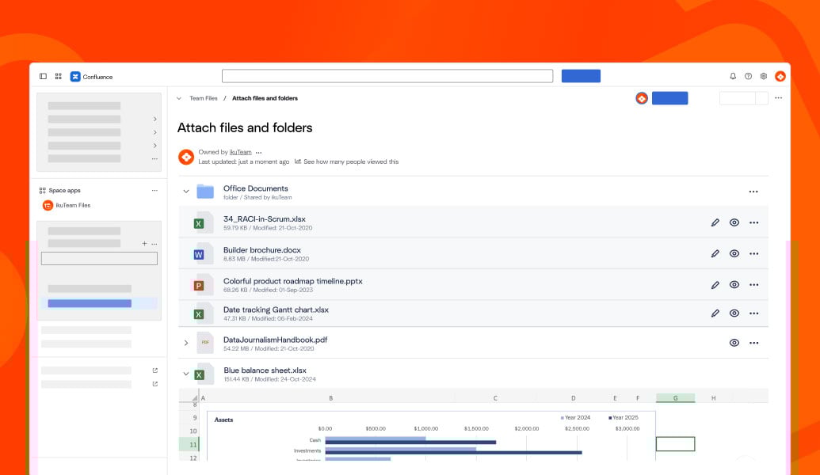Viewport: 820px width, 475px height.
Task: Toggle the sidebar panel icon
Action: pyautogui.click(x=43, y=77)
